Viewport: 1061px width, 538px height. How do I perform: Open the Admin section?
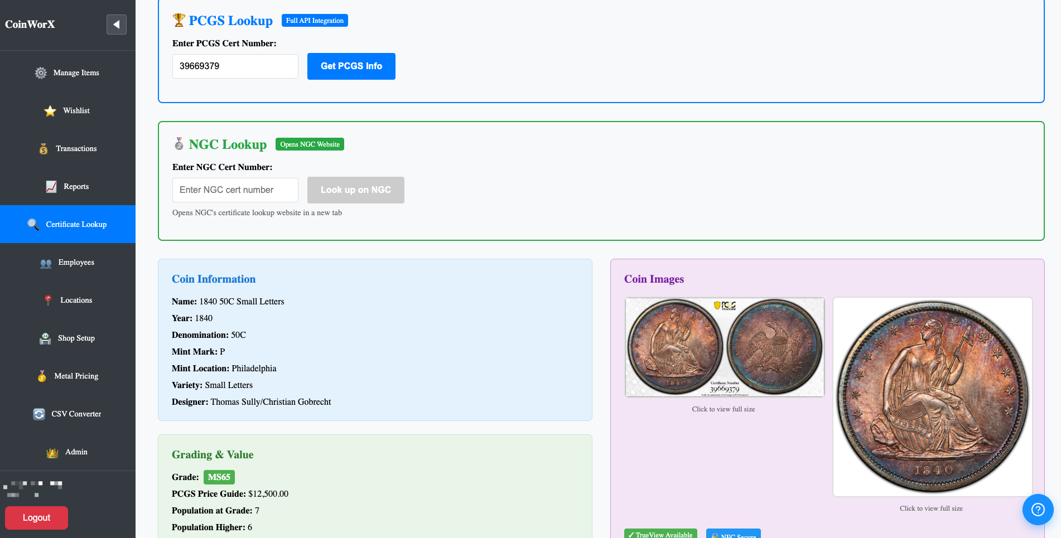coord(67,452)
